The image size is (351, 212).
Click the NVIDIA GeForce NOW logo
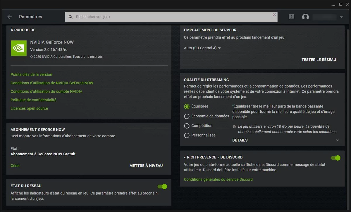[x=19, y=48]
